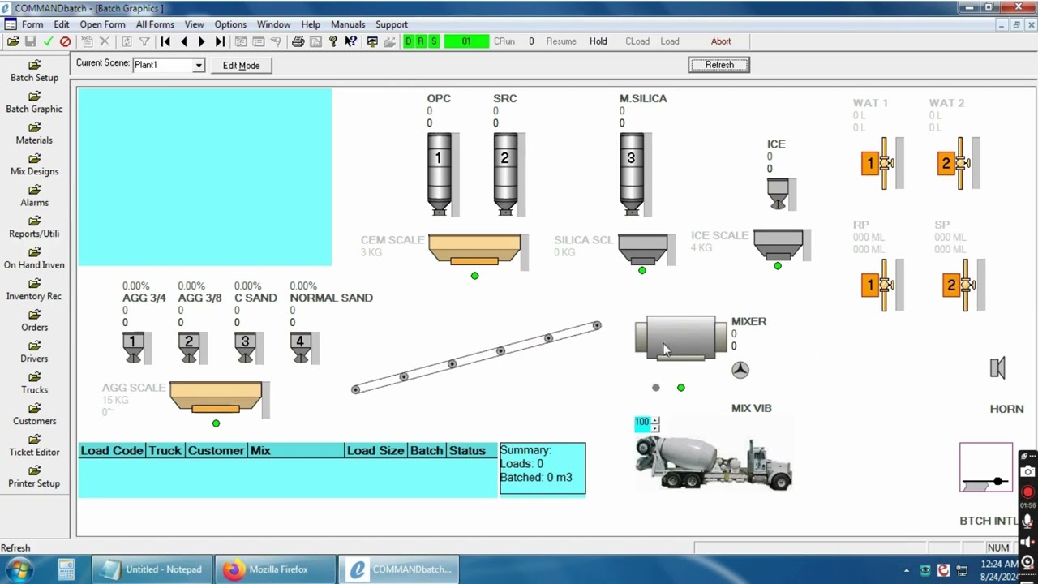Open Inventory Rec in the sidebar

click(34, 290)
